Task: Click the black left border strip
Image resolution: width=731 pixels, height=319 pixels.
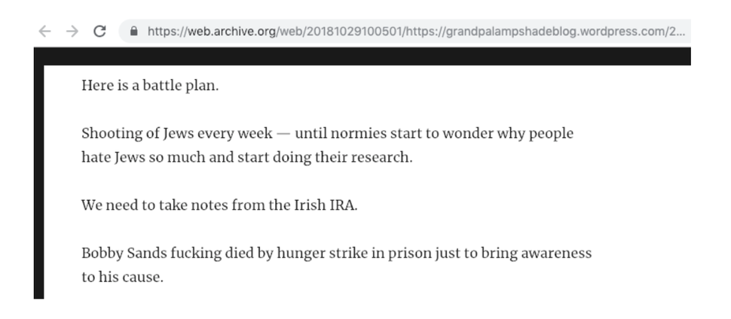Action: (x=38, y=181)
